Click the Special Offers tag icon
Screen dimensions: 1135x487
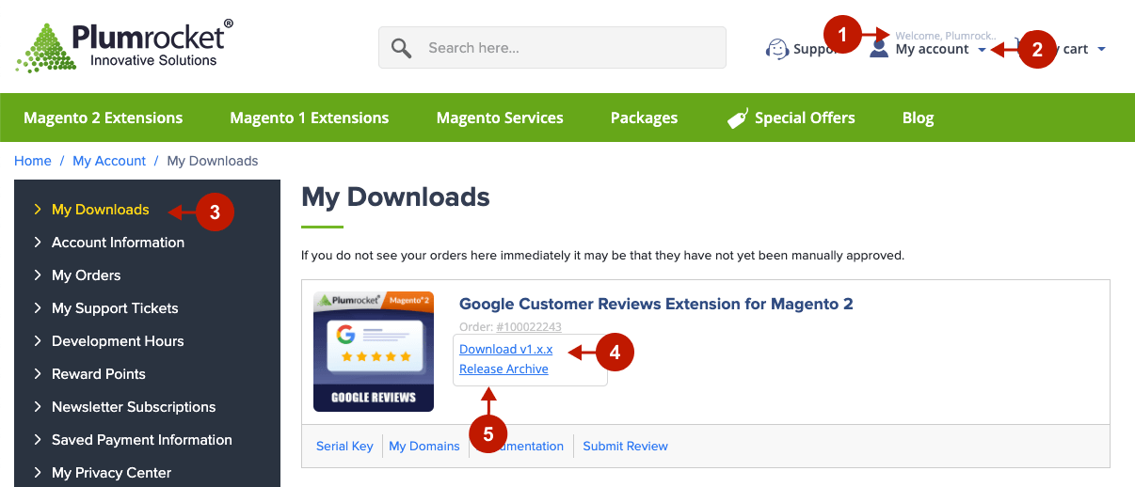tap(738, 118)
